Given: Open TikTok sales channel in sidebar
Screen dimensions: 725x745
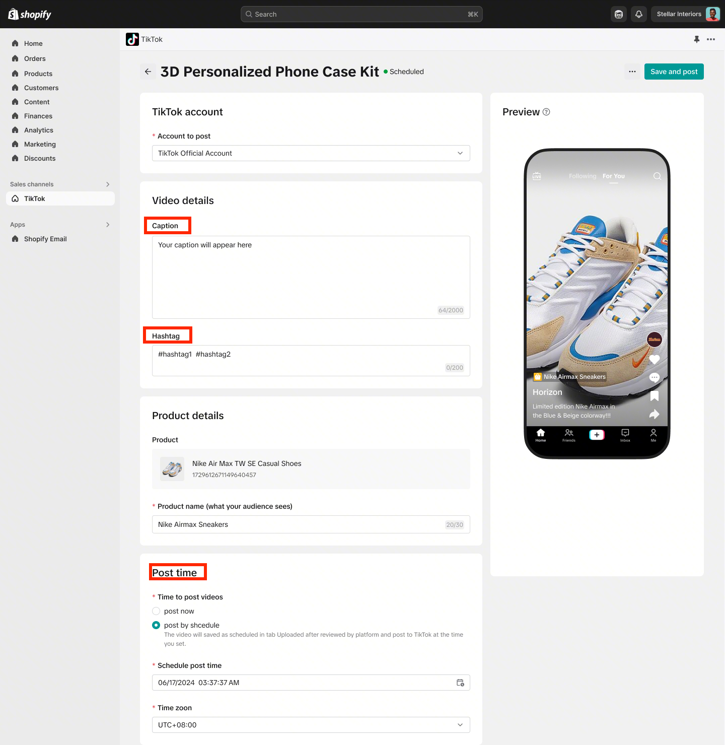Looking at the screenshot, I should point(60,198).
